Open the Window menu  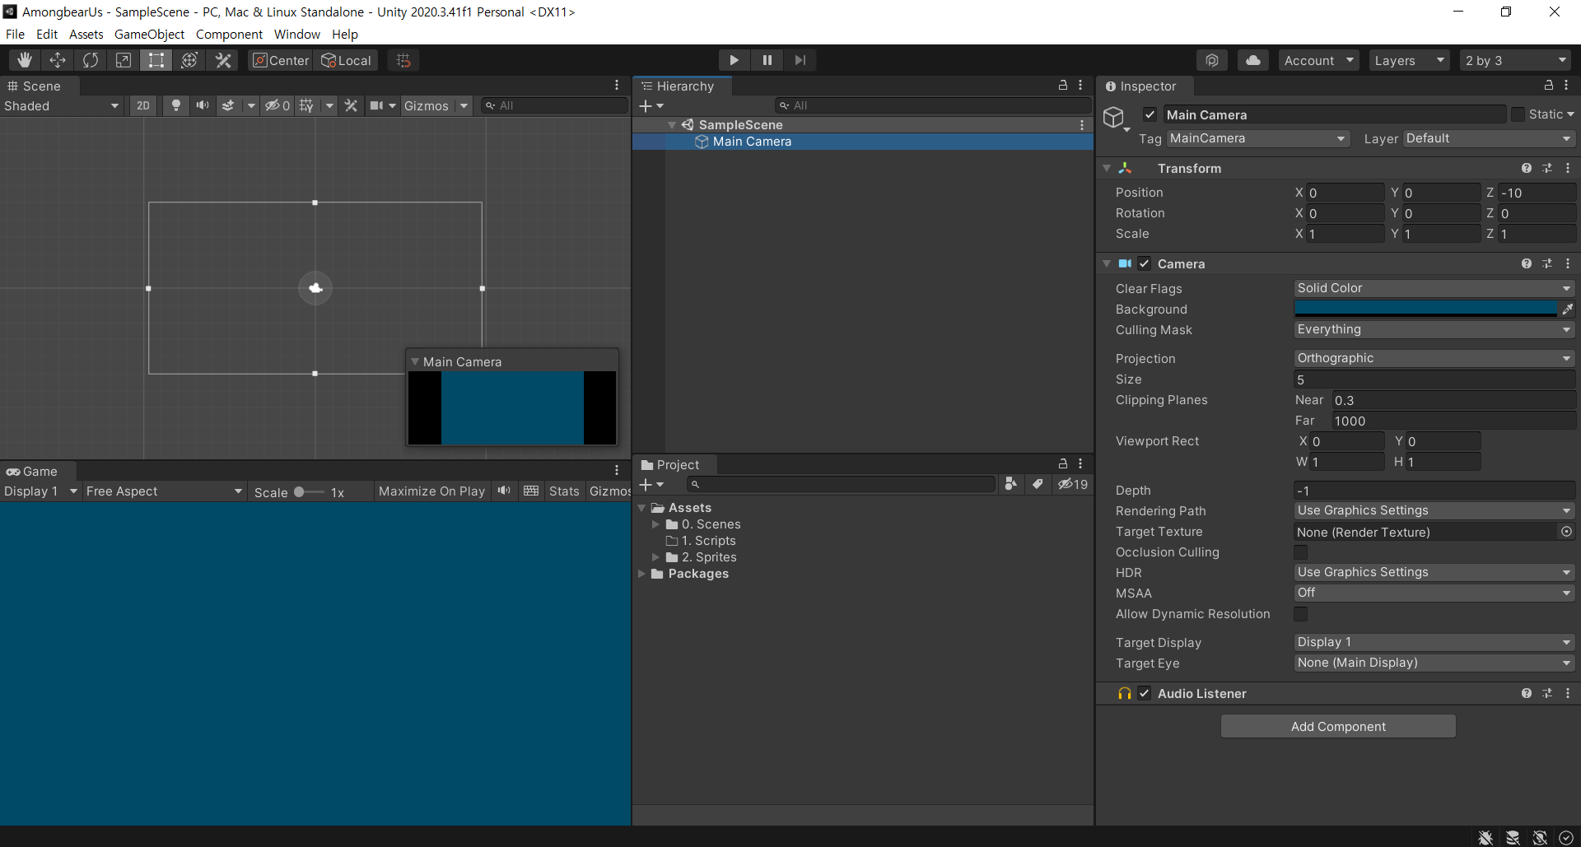(x=296, y=34)
